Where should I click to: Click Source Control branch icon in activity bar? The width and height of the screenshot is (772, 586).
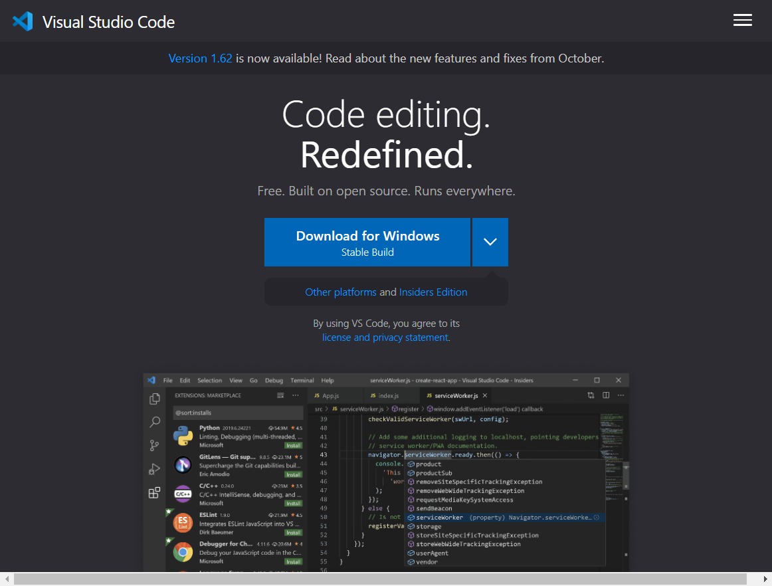tap(154, 445)
